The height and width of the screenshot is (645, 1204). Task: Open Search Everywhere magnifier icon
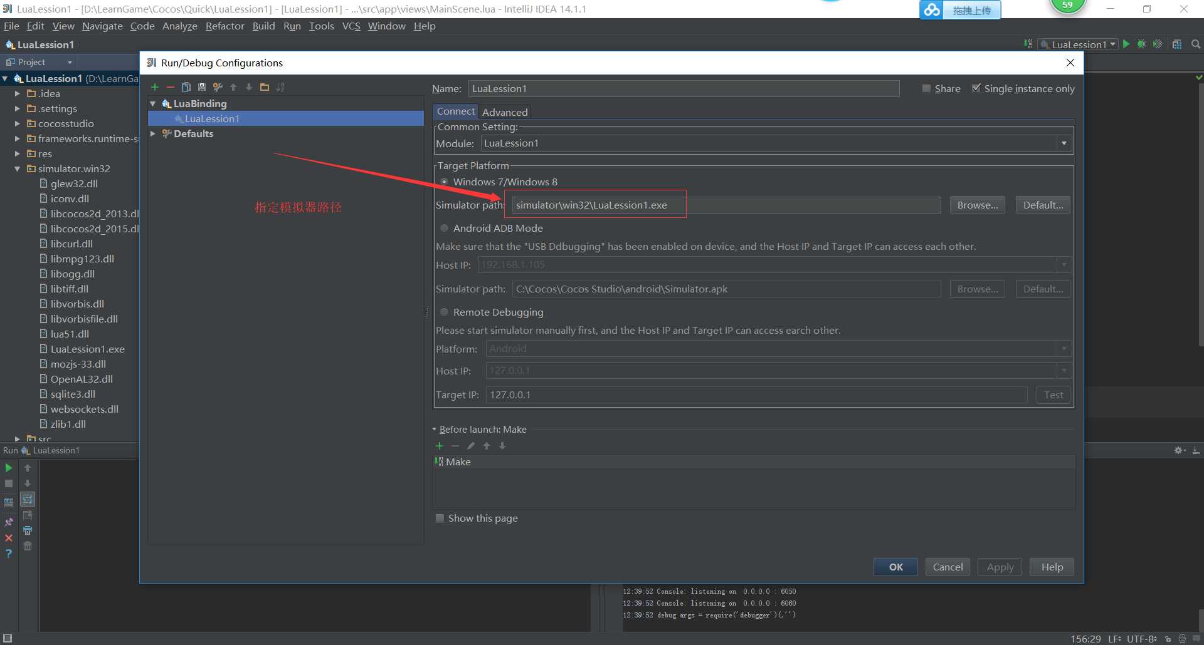(1196, 44)
